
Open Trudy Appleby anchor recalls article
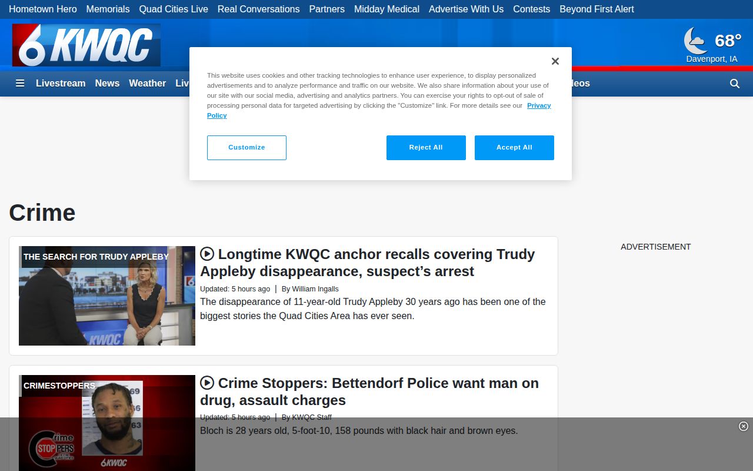click(367, 263)
